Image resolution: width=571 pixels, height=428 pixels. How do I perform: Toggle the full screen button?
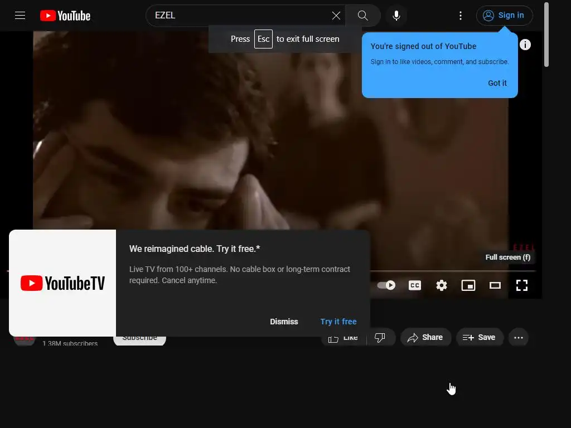point(522,285)
